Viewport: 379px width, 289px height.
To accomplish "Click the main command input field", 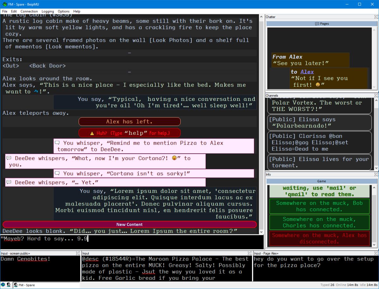I will pyautogui.click(x=132, y=242).
